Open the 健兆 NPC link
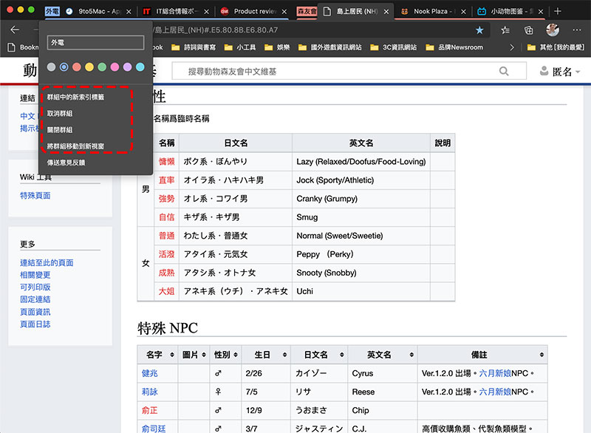Viewport: 591px width, 433px height. tap(150, 373)
